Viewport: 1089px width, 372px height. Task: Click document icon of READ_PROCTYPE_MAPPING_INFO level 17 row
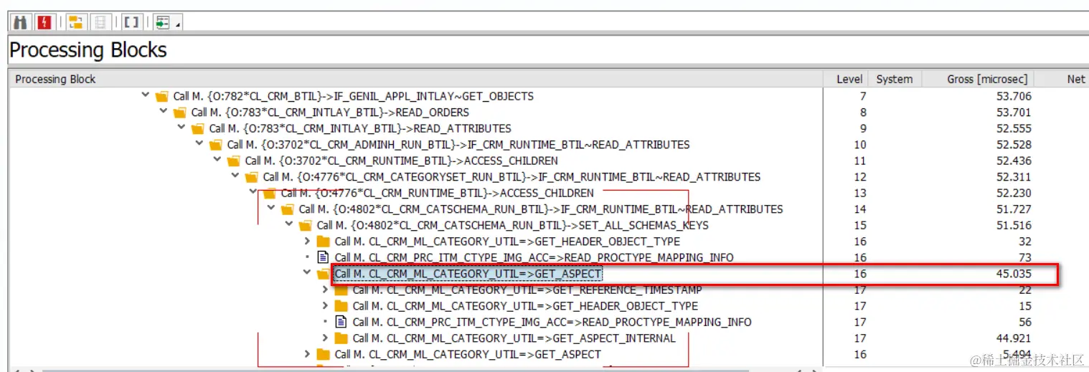[x=341, y=322]
